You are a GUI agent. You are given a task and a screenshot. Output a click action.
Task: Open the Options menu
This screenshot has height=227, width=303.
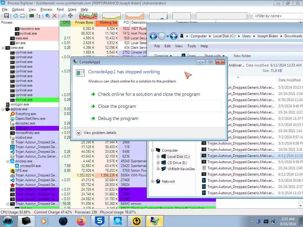[18, 9]
